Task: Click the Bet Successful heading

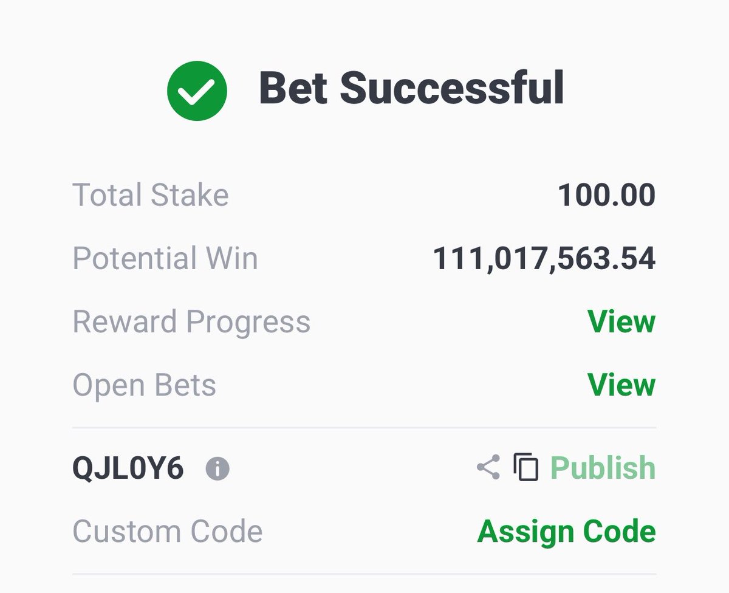Action: point(412,88)
